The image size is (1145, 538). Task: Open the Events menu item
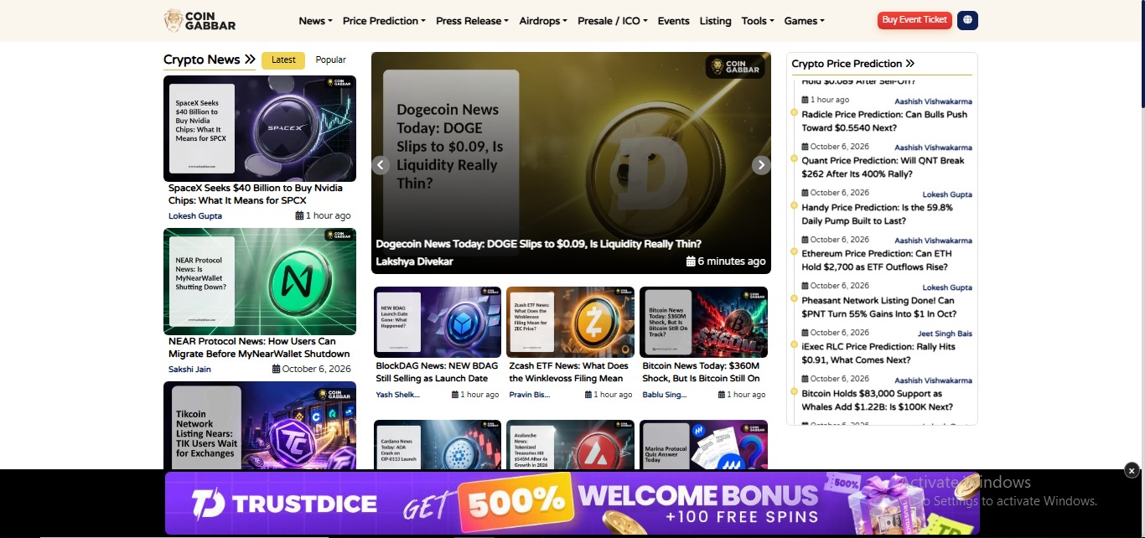(x=674, y=21)
